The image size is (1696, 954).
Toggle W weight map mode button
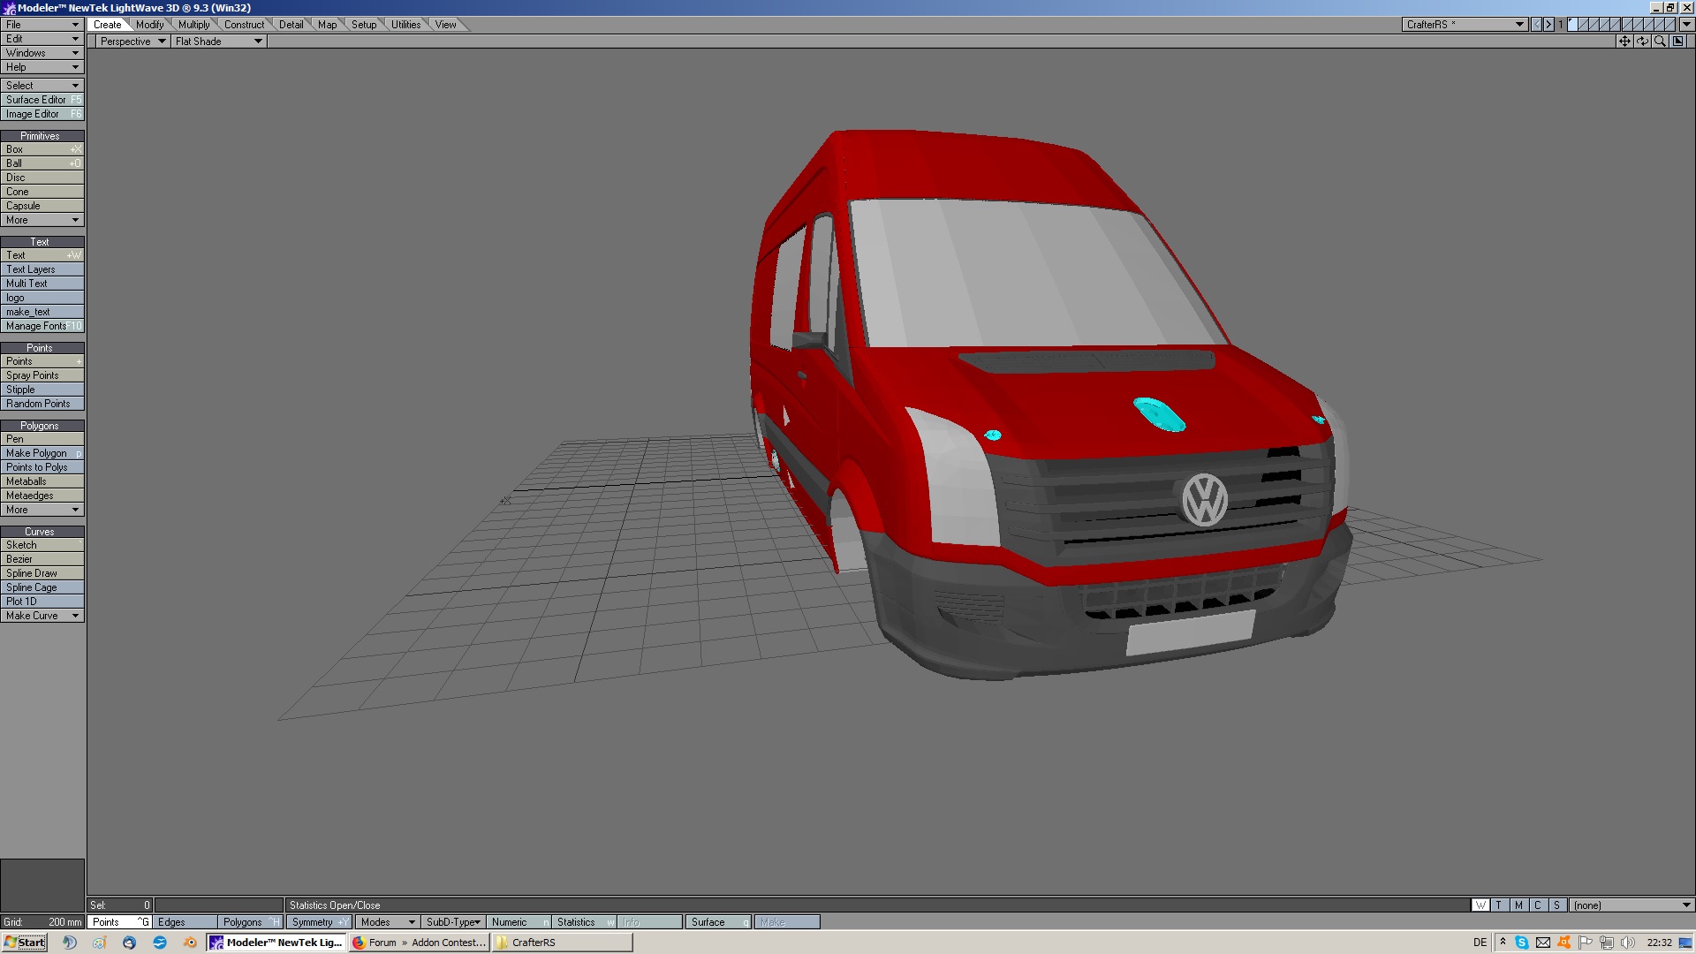pos(1480,905)
